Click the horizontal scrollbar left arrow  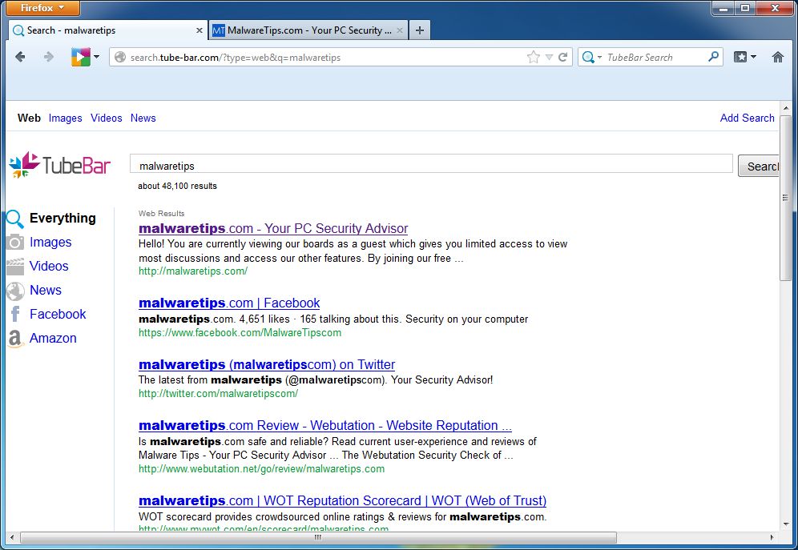point(12,537)
